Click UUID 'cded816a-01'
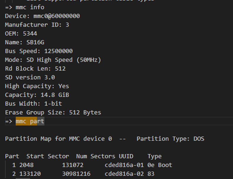This screenshot has height=179, width=233. click(x=124, y=165)
